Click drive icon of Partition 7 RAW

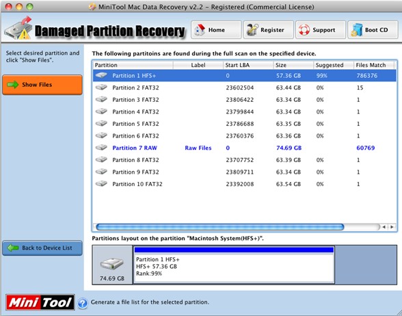(101, 148)
